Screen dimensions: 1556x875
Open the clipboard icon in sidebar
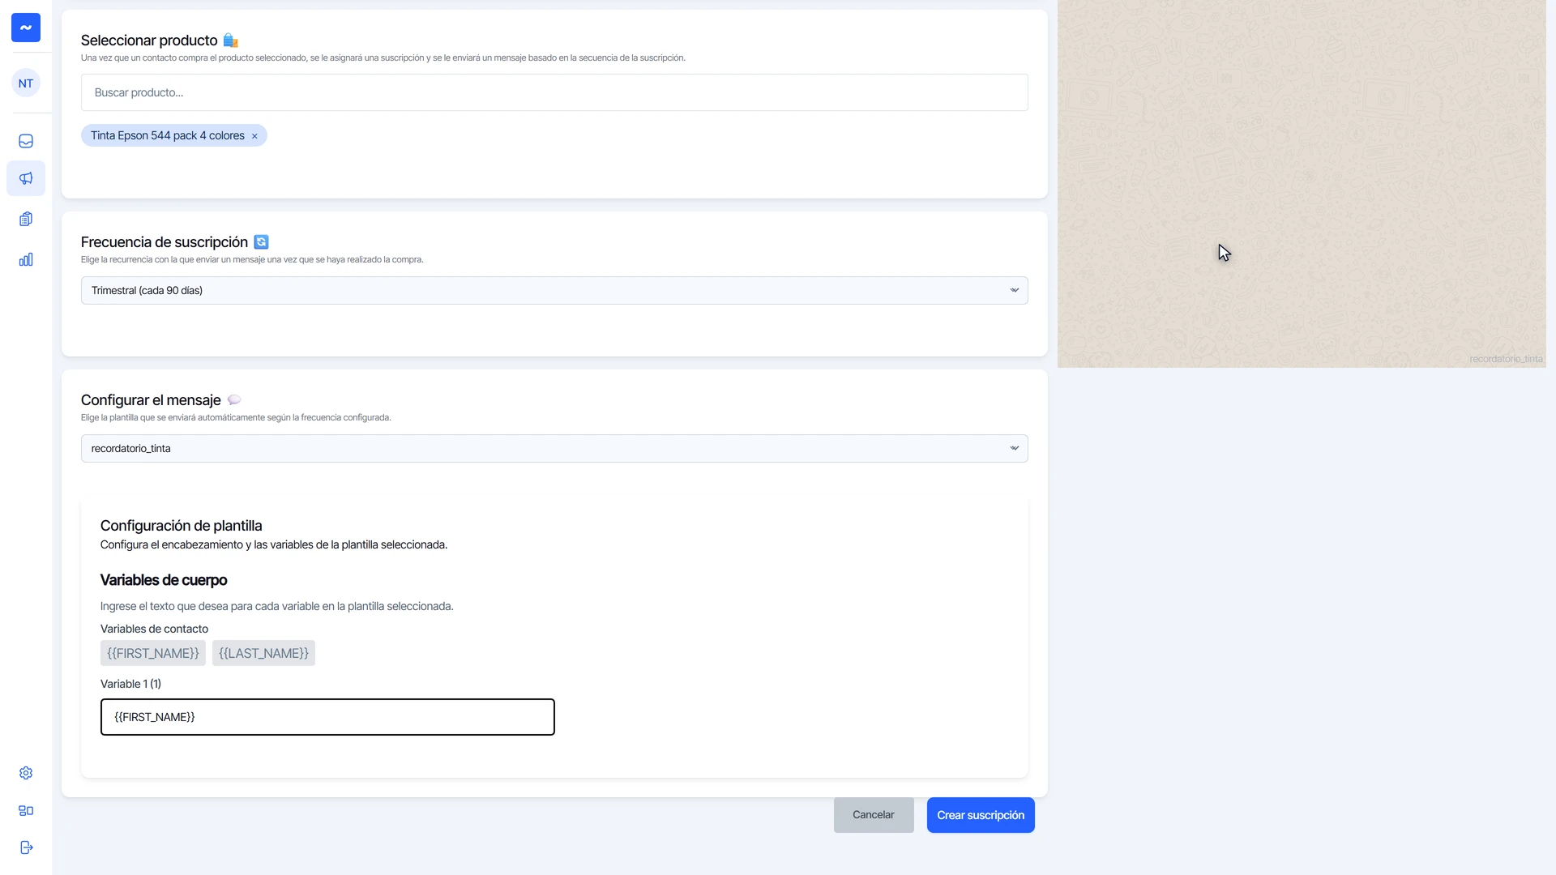coord(26,219)
